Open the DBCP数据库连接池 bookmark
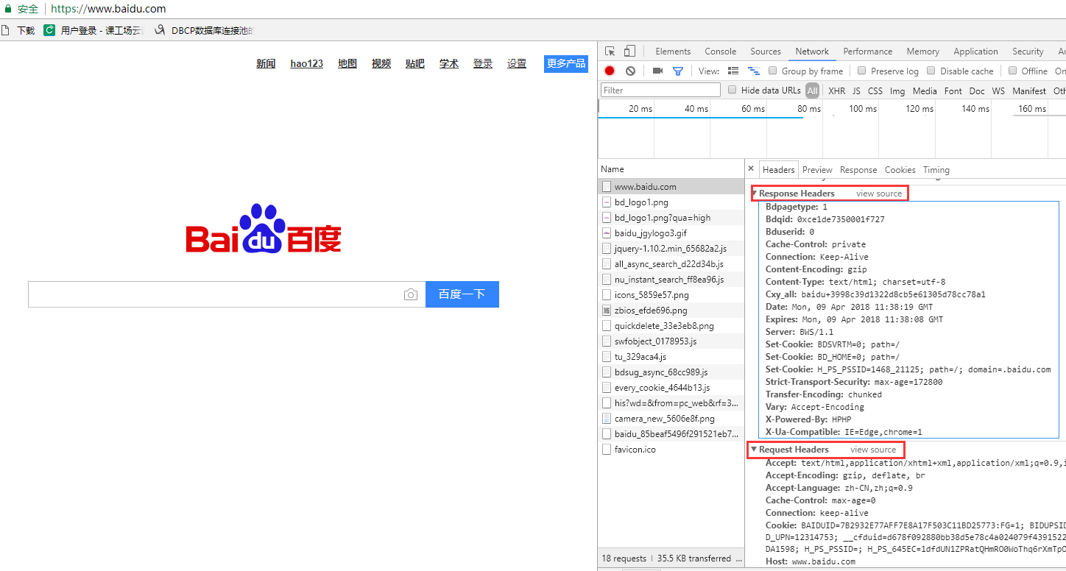Screen dimensions: 1066x571 coord(205,31)
